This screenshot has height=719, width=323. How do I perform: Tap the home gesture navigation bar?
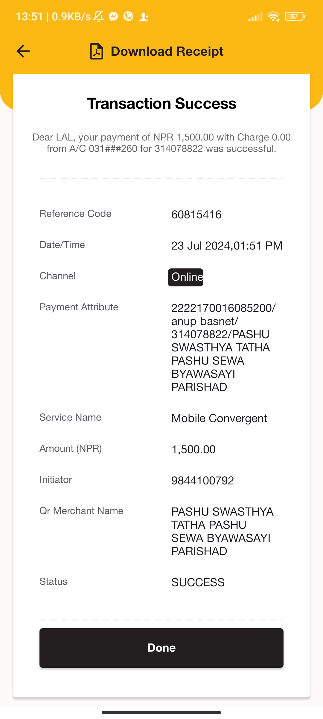(161, 712)
